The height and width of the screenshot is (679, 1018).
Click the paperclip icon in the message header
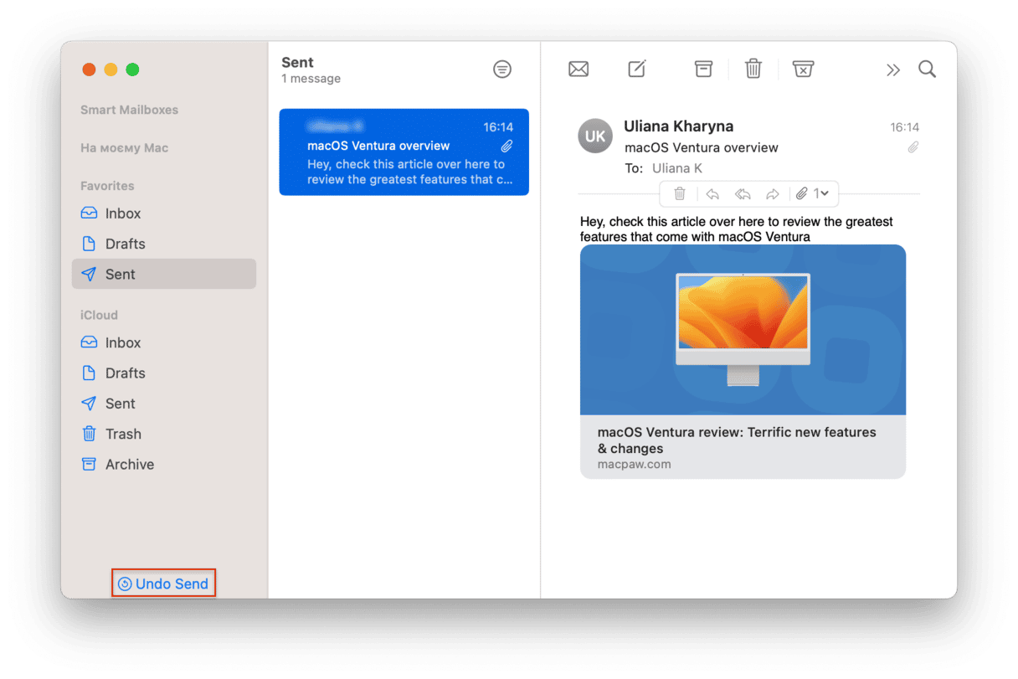[913, 147]
